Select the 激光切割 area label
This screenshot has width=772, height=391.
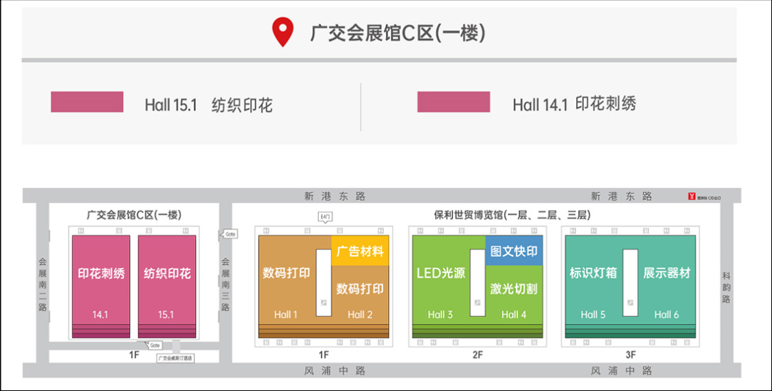513,289
